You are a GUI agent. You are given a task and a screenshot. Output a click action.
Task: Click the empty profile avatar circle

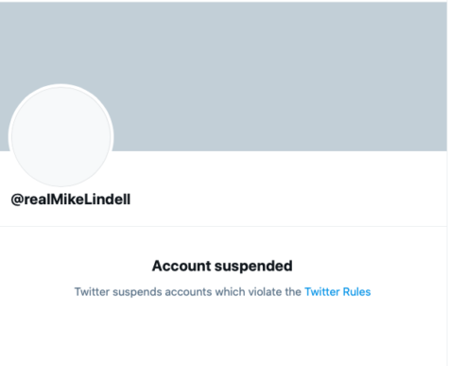pos(60,136)
